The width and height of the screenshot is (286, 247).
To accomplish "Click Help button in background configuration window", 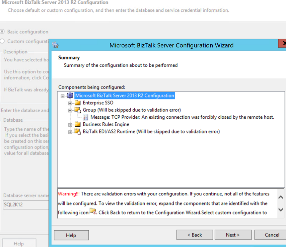I will point(19,243).
